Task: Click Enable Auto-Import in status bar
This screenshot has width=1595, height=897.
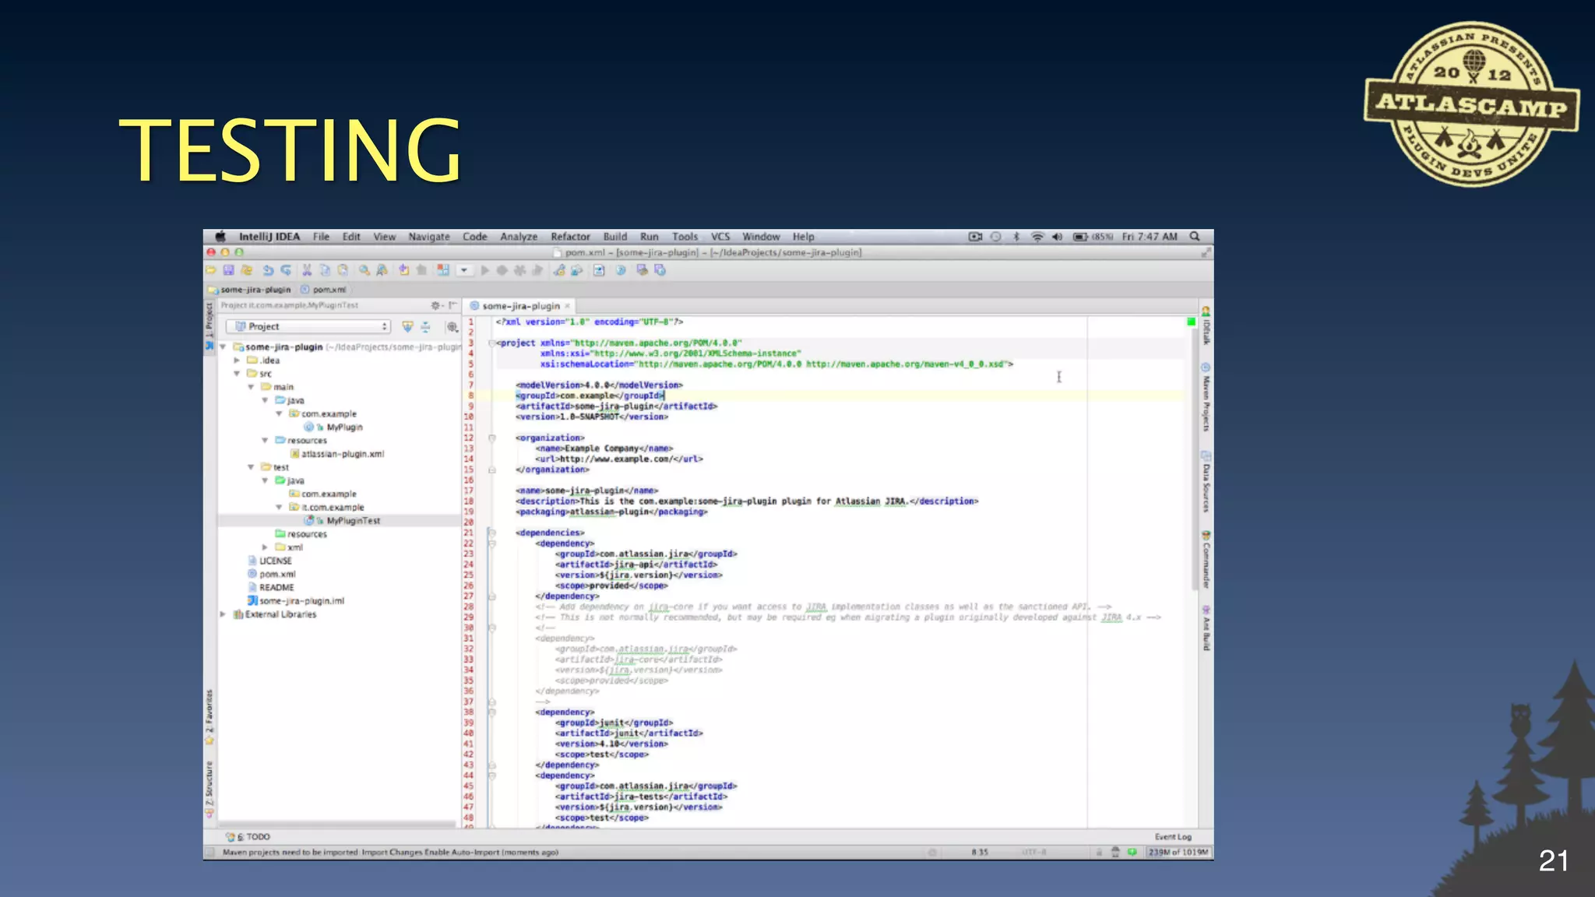Action: point(462,853)
